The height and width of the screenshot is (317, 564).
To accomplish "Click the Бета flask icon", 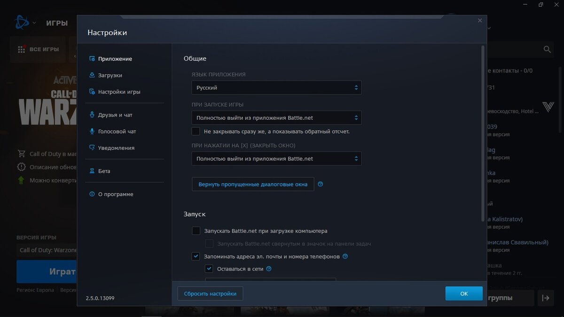I will point(92,171).
